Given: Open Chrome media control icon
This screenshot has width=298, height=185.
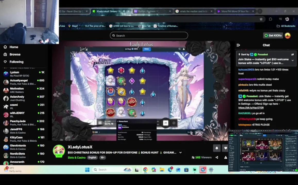Looking at the screenshot, I should pyautogui.click(x=280, y=19).
